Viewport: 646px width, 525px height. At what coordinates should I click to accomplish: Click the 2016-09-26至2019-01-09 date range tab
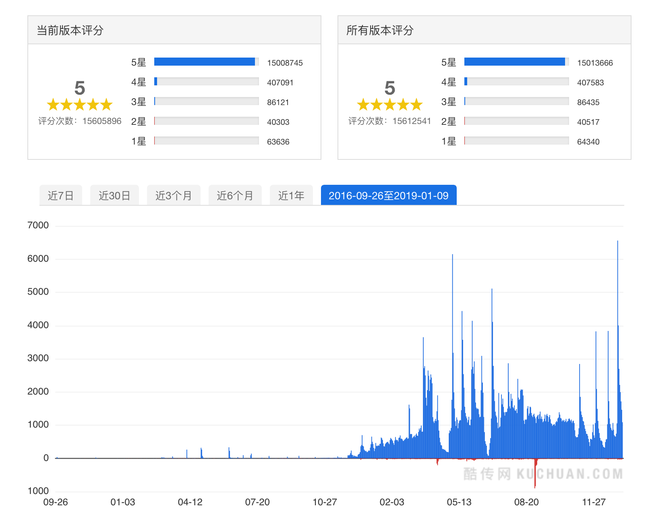[389, 195]
